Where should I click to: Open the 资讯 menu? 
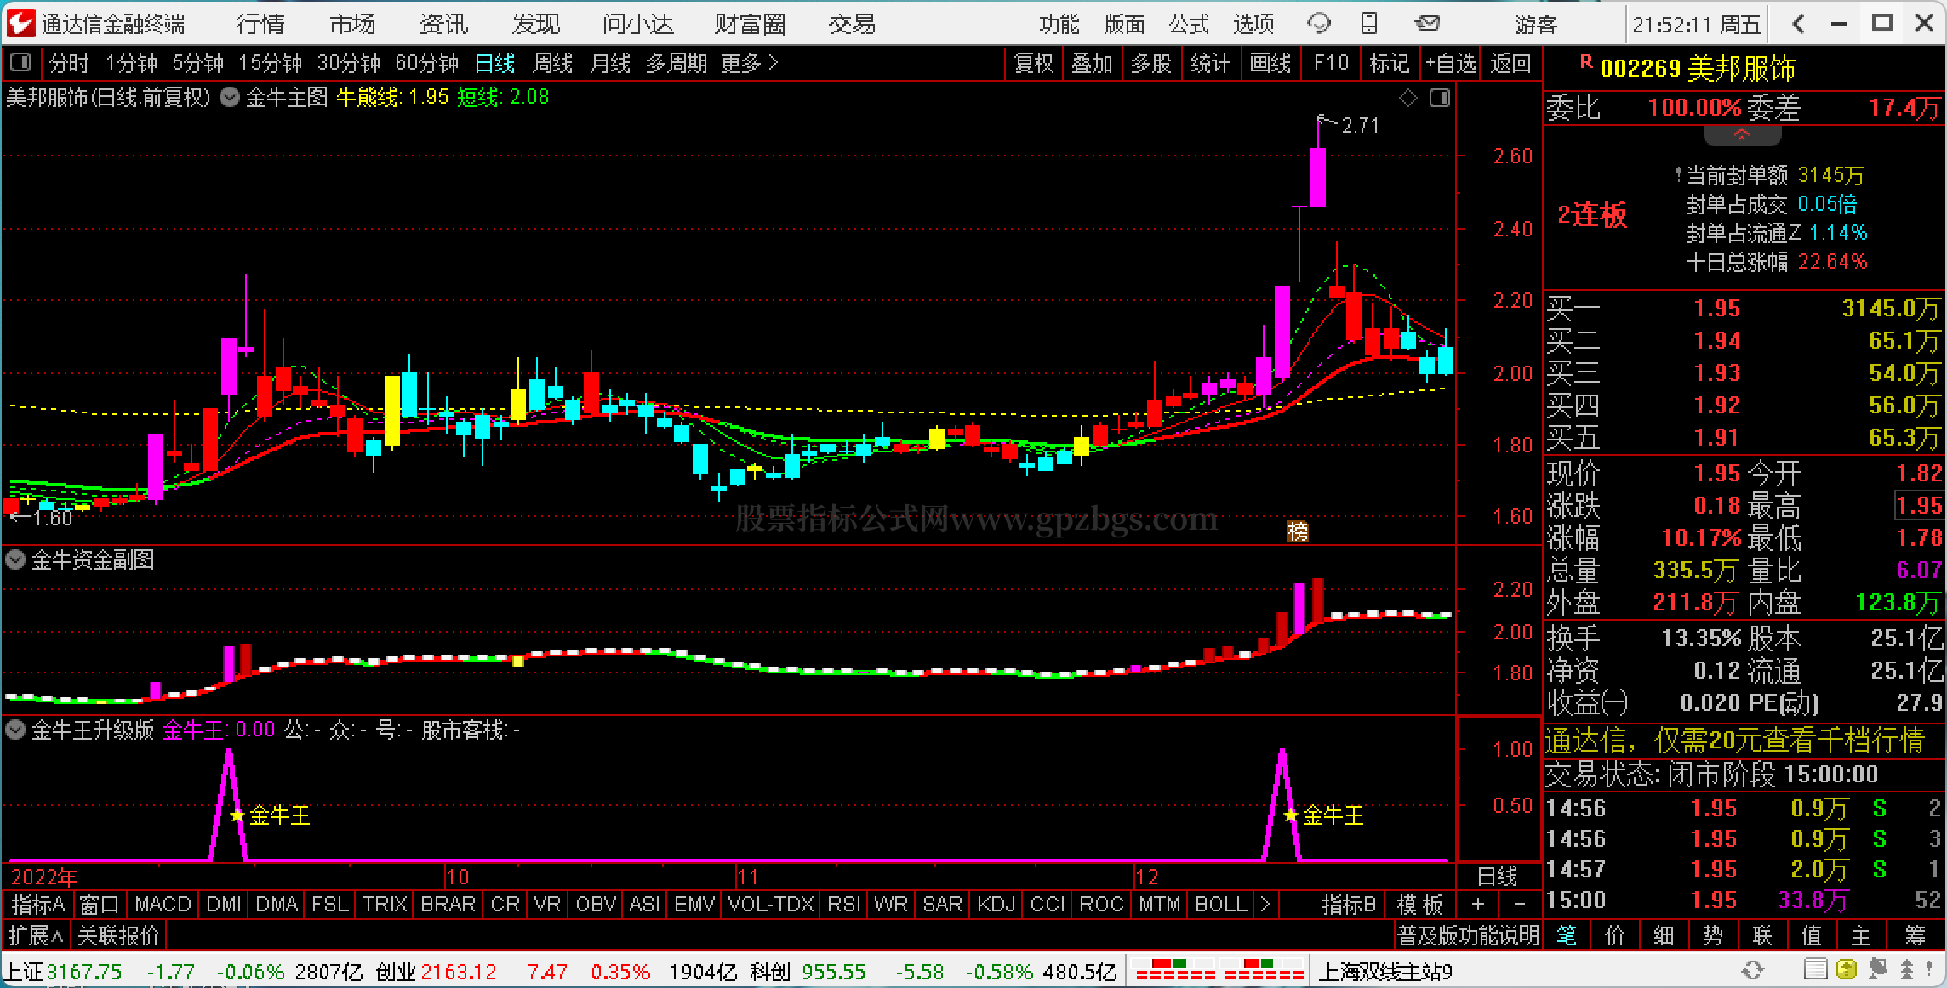click(x=443, y=24)
